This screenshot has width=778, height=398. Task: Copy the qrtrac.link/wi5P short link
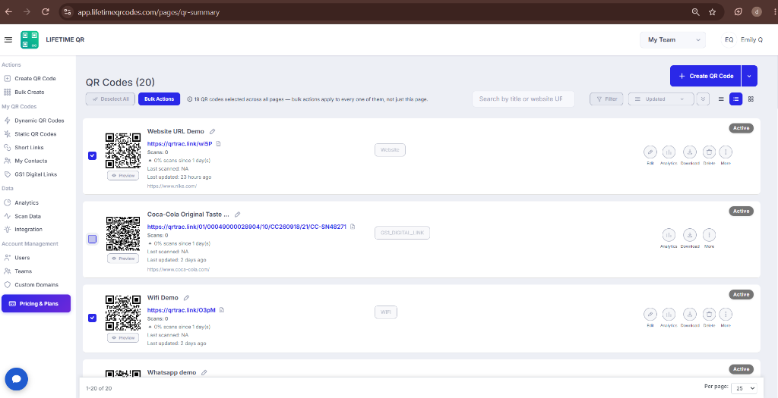[218, 143]
